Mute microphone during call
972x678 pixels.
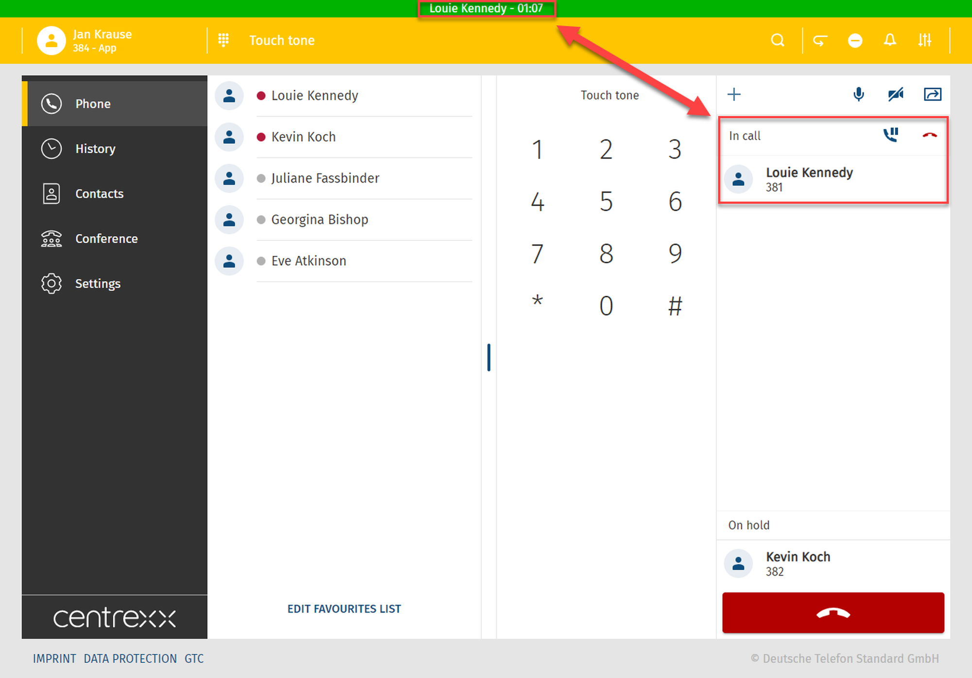pos(859,94)
